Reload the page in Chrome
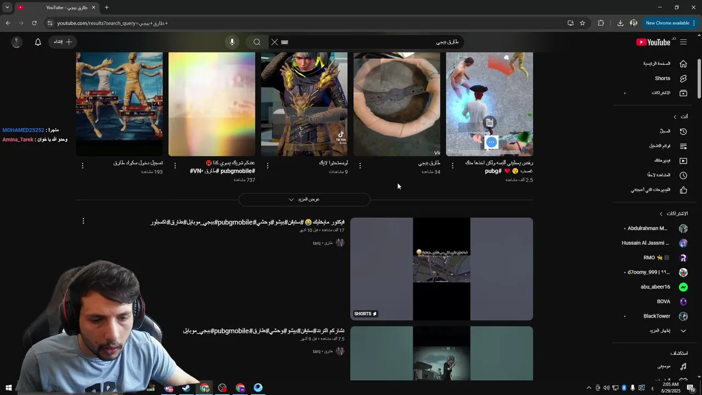 point(34,23)
